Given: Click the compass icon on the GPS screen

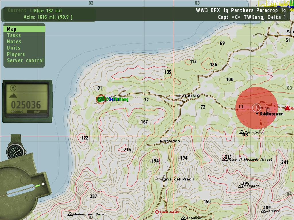Looking at the screenshot, I should (x=13, y=88).
